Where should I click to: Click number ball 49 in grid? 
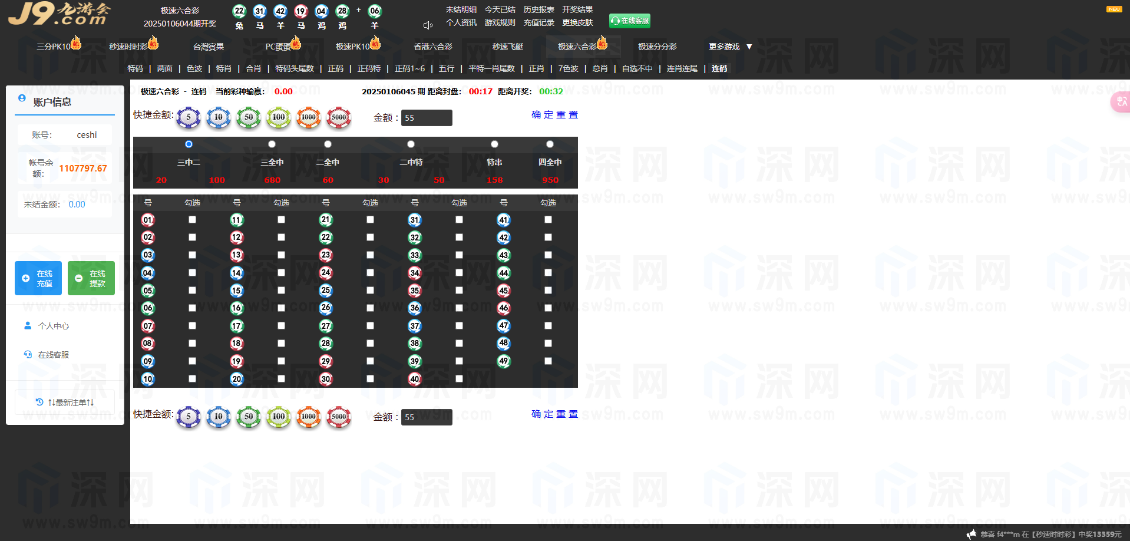click(503, 361)
